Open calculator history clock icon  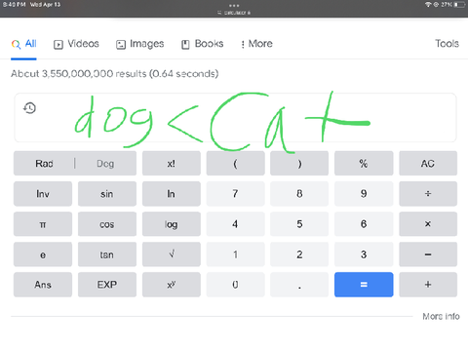click(x=29, y=108)
